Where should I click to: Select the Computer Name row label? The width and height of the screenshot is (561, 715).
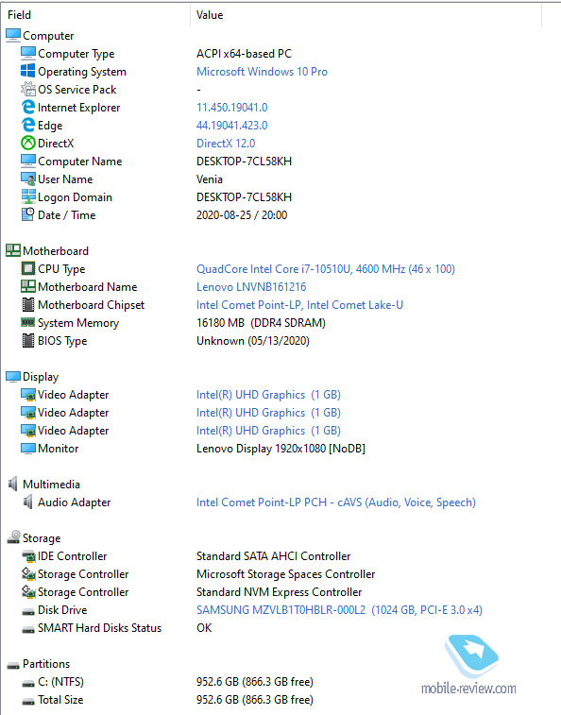click(80, 162)
